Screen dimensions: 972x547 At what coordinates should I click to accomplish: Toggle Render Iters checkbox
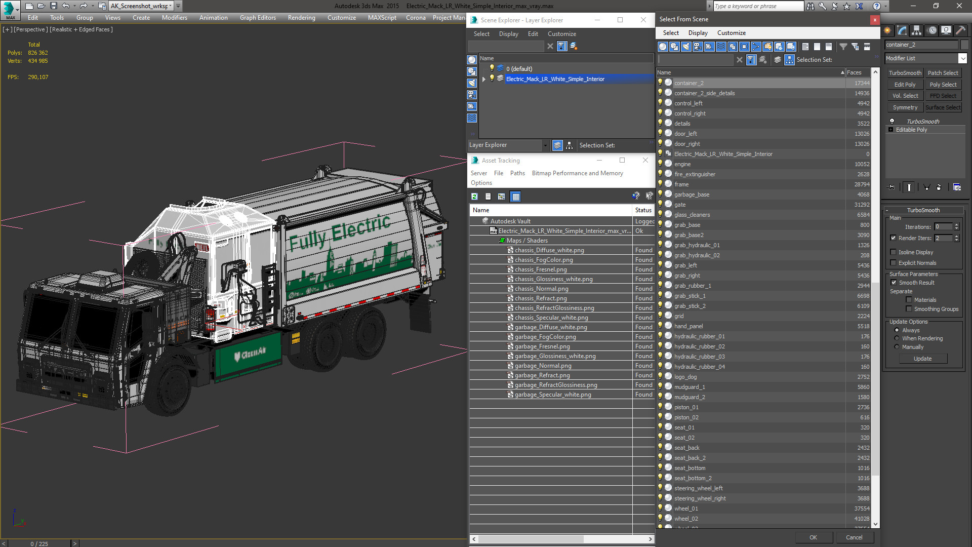pyautogui.click(x=893, y=238)
